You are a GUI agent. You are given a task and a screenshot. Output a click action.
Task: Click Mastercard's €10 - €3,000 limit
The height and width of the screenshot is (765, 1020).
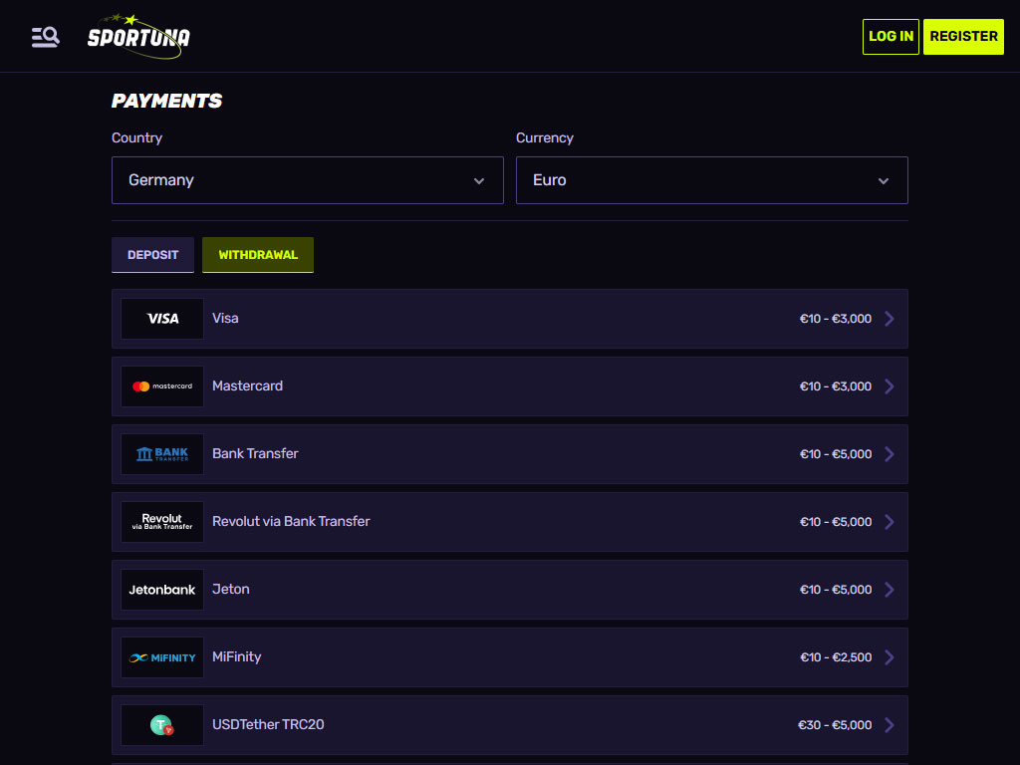tap(836, 386)
